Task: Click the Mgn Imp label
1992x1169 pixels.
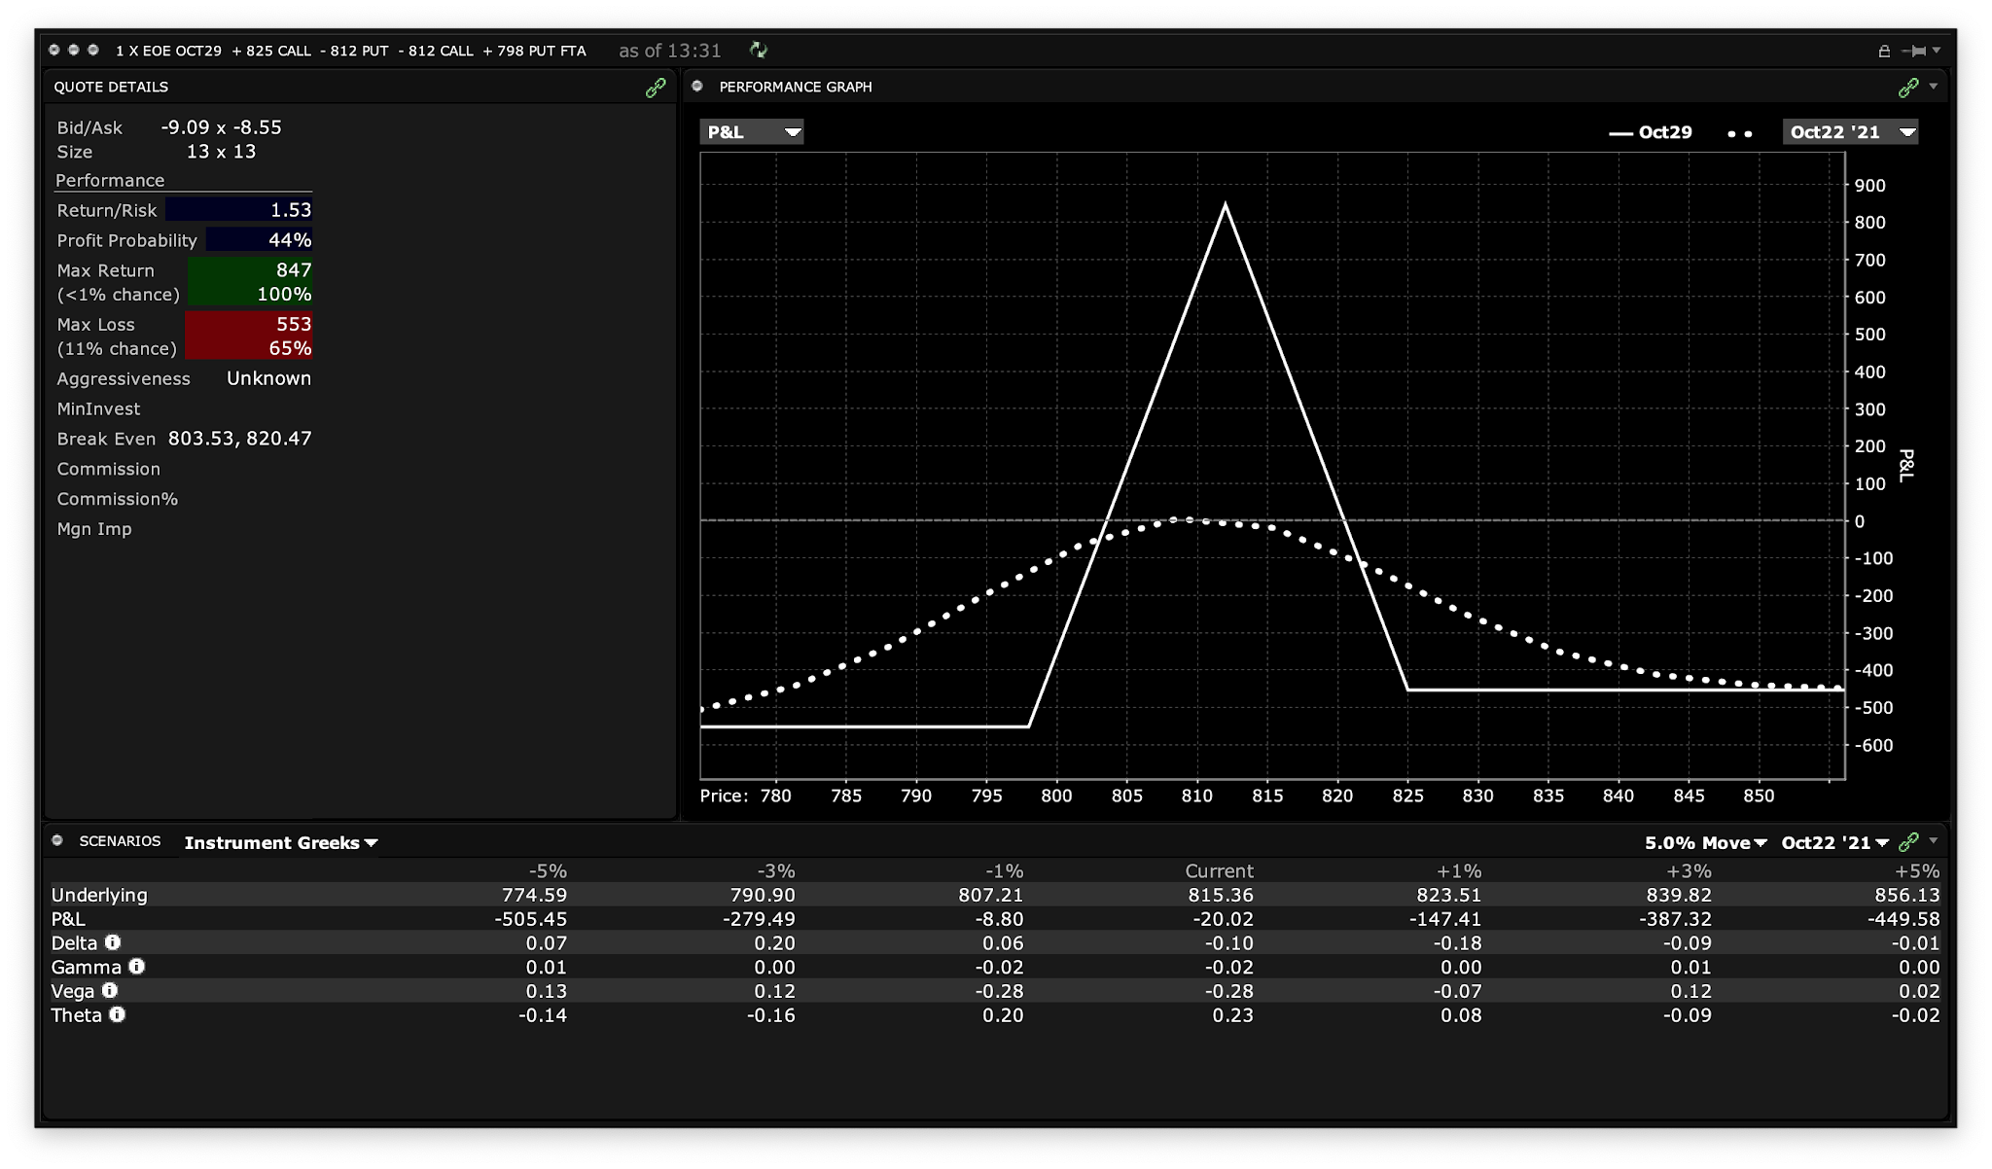Action: (x=94, y=529)
